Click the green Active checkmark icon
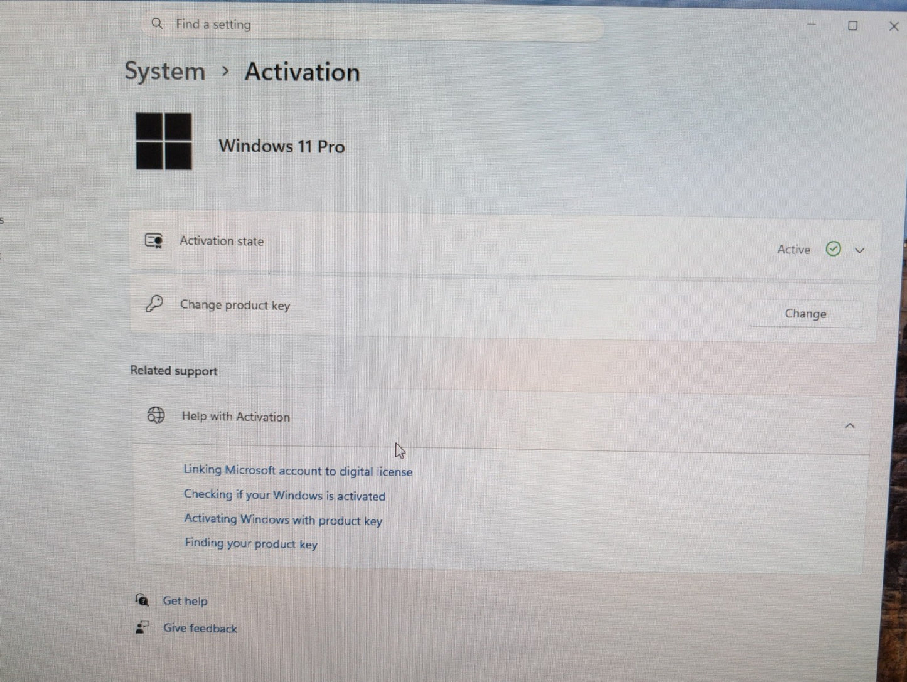Viewport: 907px width, 682px height. [x=833, y=249]
